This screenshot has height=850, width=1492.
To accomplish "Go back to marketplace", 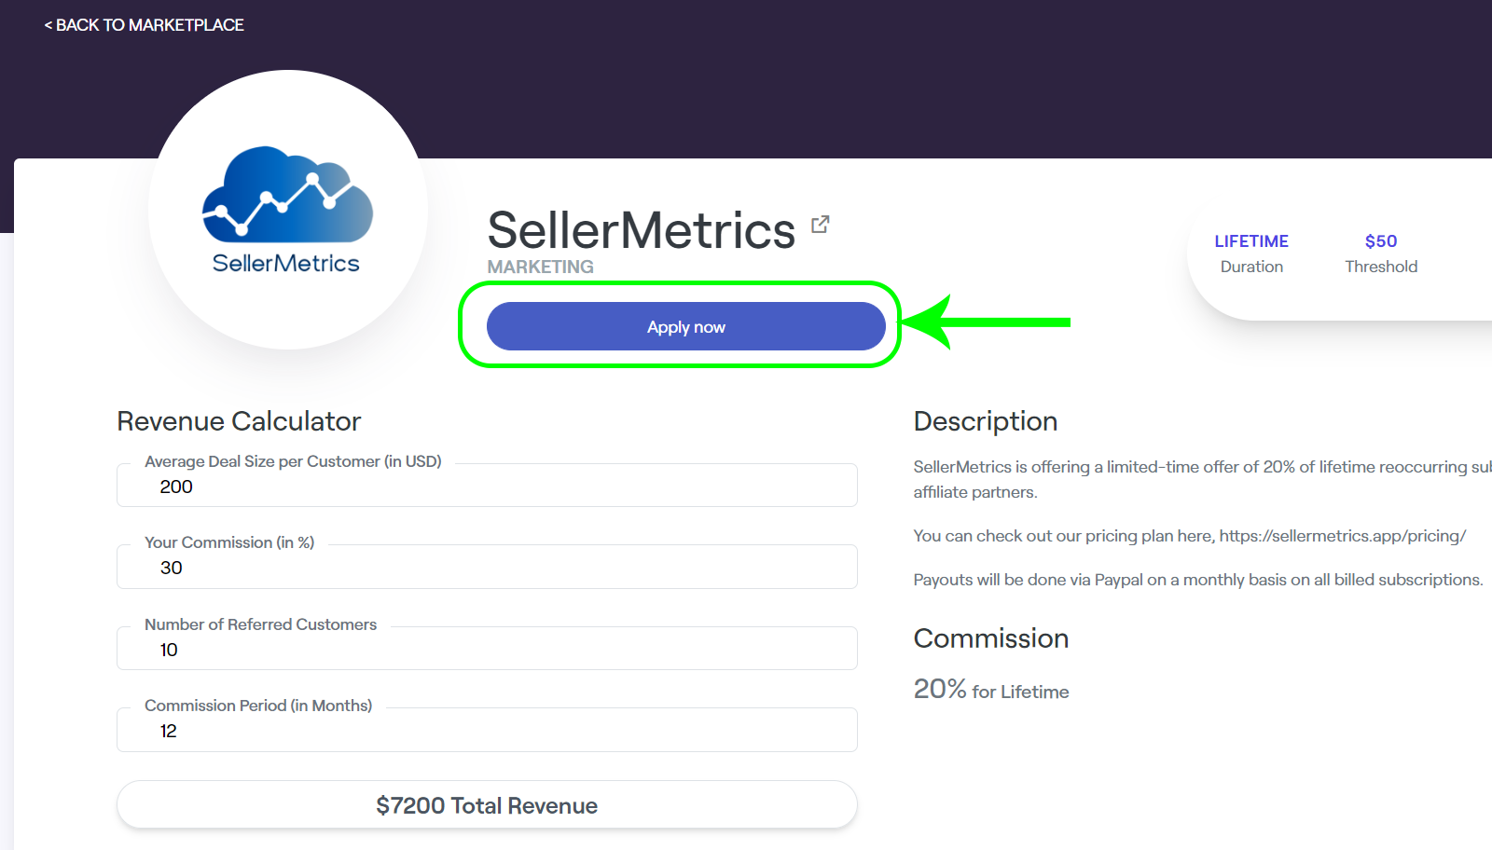I will pos(144,25).
